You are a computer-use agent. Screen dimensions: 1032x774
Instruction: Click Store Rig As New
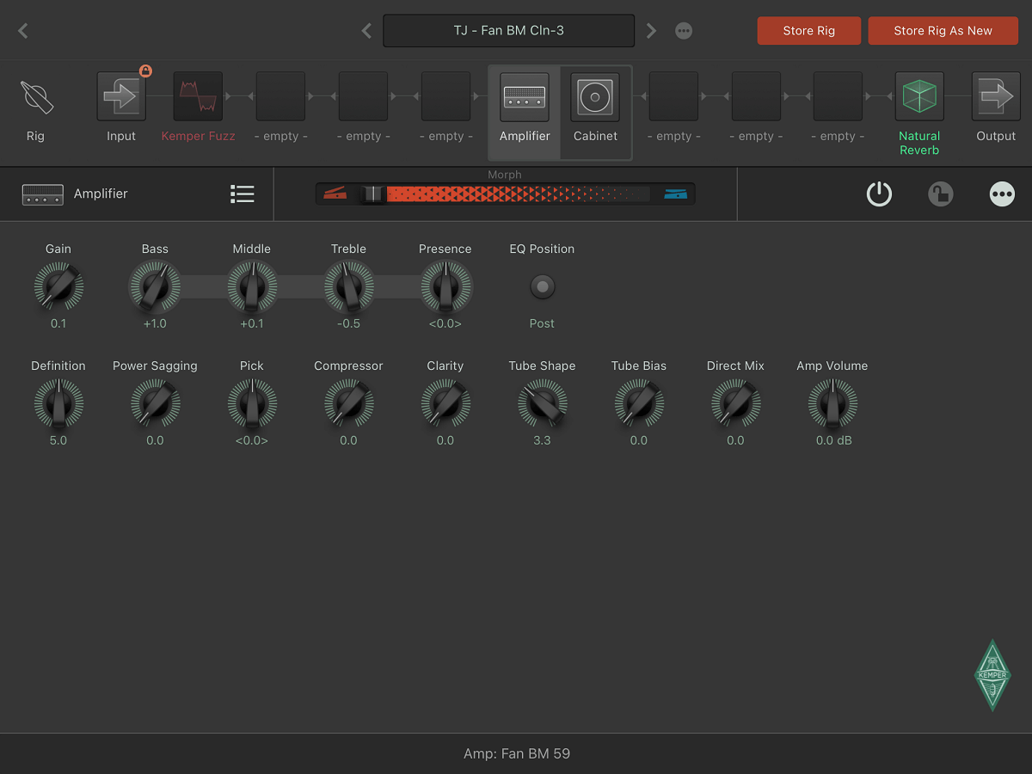pyautogui.click(x=943, y=31)
